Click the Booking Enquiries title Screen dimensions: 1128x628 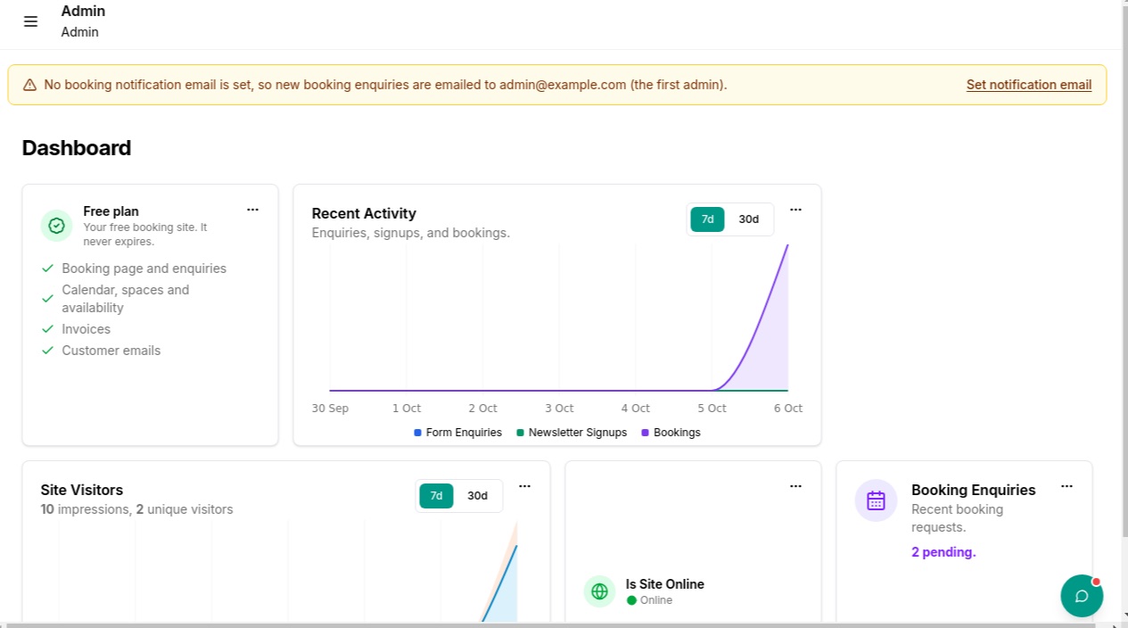pos(974,490)
